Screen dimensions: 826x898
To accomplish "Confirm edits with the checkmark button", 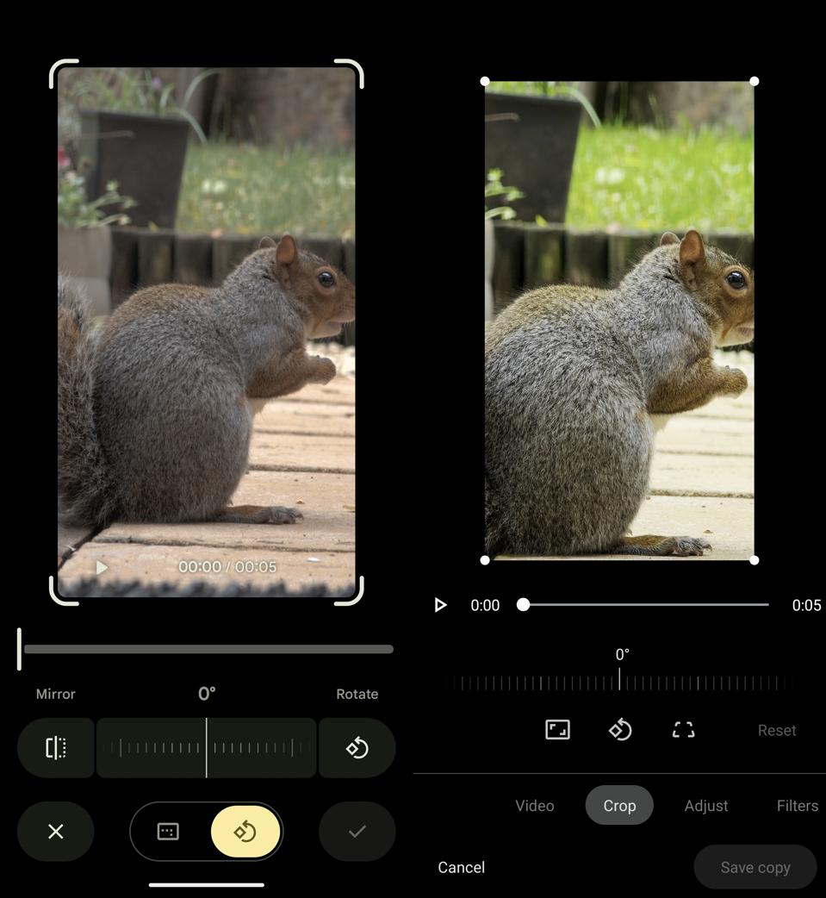I will click(x=357, y=831).
